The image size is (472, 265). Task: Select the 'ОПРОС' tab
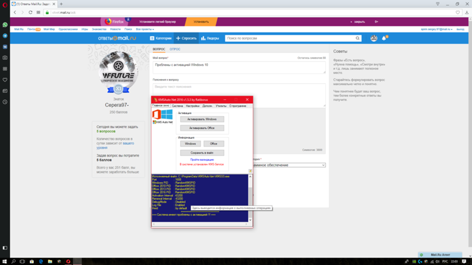point(175,49)
